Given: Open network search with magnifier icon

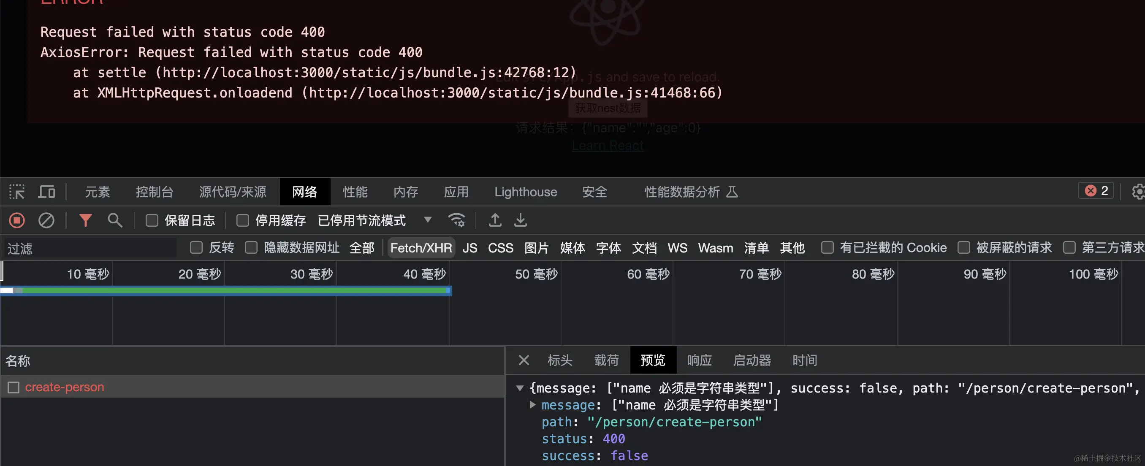Looking at the screenshot, I should pyautogui.click(x=115, y=220).
